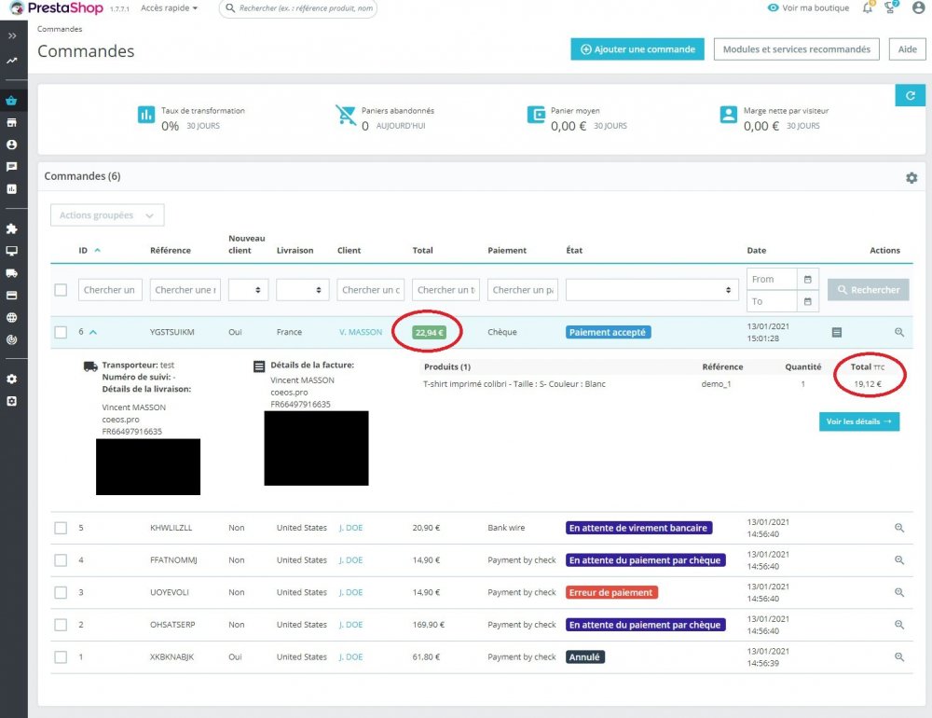
Task: Open the shipping truck icon in sidebar
Action: coord(11,273)
